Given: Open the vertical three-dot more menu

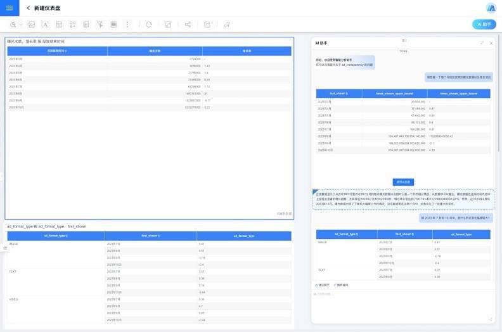Looking at the screenshot, I should [127, 24].
